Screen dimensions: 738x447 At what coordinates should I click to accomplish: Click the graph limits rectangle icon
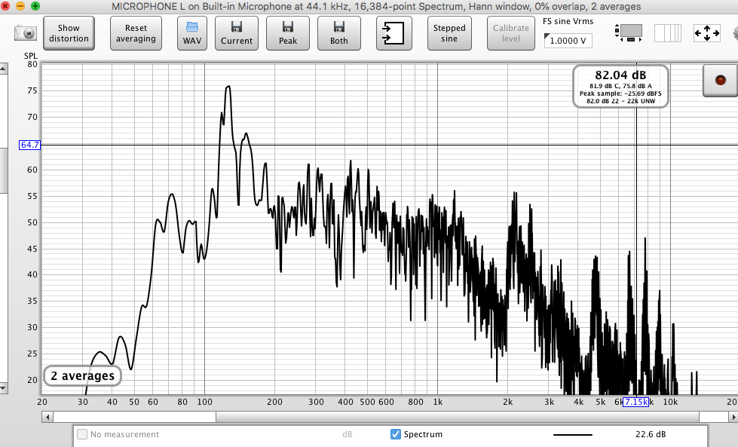(629, 33)
